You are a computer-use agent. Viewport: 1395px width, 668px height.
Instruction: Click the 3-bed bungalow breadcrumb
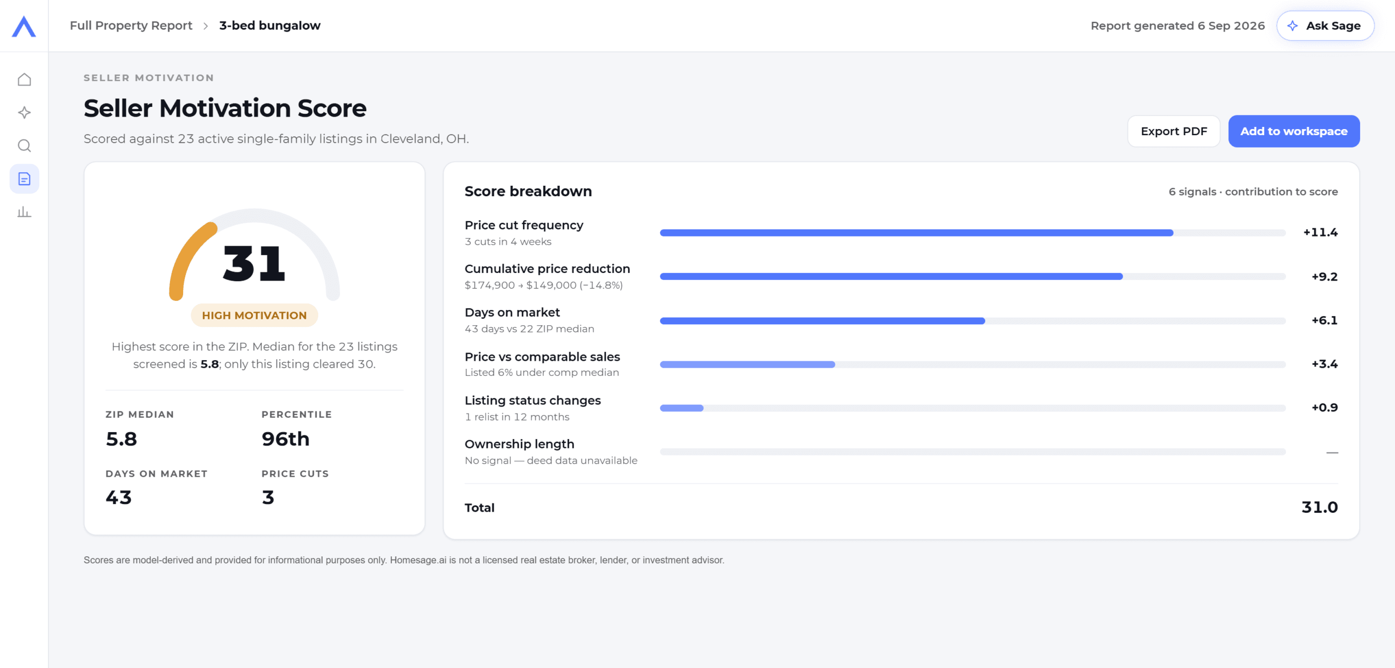(270, 26)
